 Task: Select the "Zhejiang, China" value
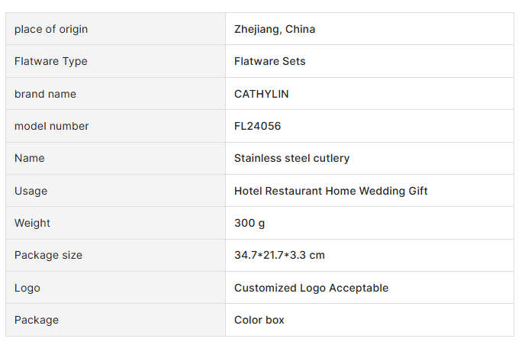(x=275, y=29)
